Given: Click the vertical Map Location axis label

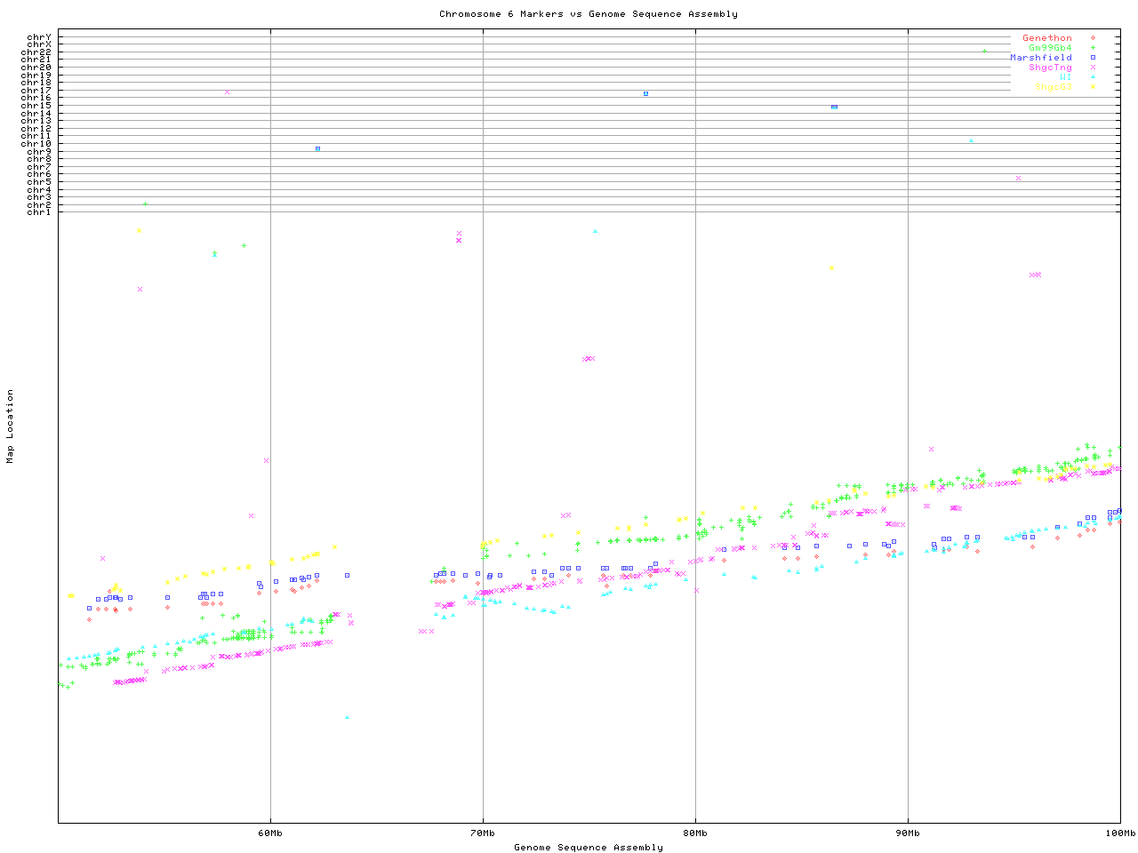Looking at the screenshot, I should tap(11, 426).
